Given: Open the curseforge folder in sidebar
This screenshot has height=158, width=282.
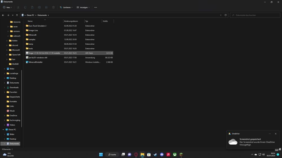Looking at the screenshot, I should point(12,73).
